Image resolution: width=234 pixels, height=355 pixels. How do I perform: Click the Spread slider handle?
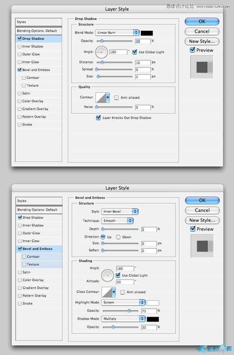[97, 69]
